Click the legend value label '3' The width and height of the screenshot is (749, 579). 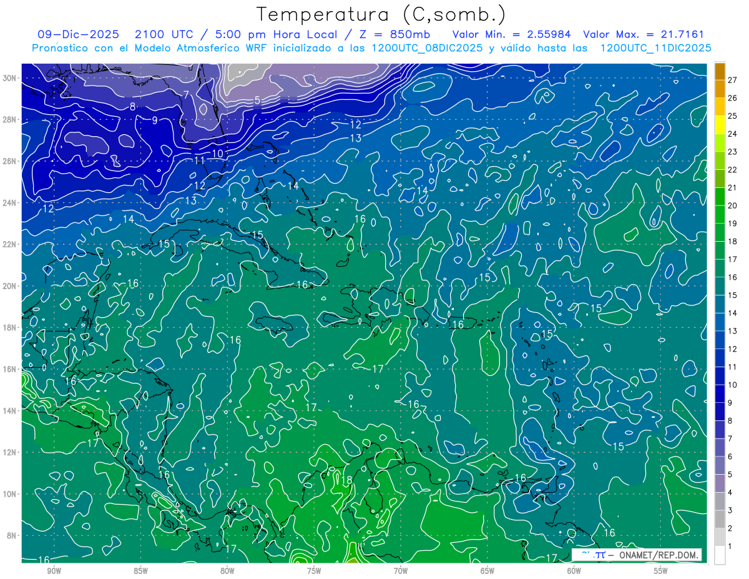[730, 511]
